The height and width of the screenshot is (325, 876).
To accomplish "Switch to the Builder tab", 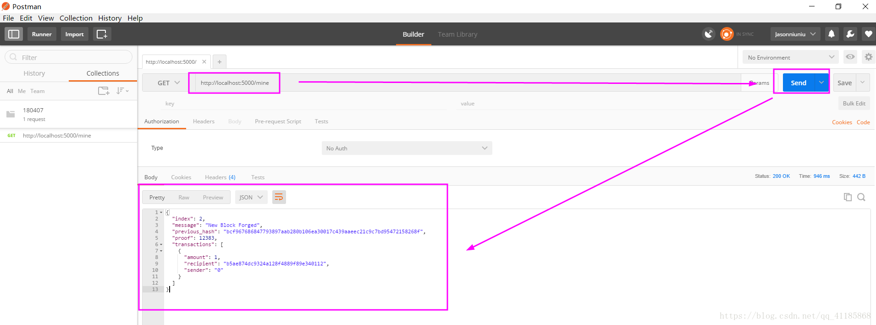I will click(x=413, y=34).
